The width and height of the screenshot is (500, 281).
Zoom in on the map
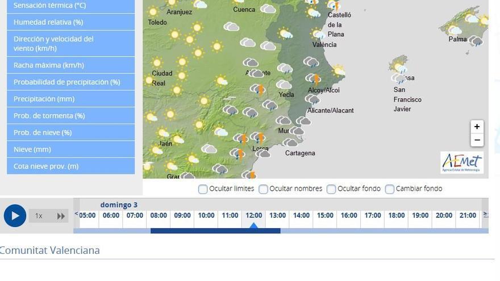[477, 127]
